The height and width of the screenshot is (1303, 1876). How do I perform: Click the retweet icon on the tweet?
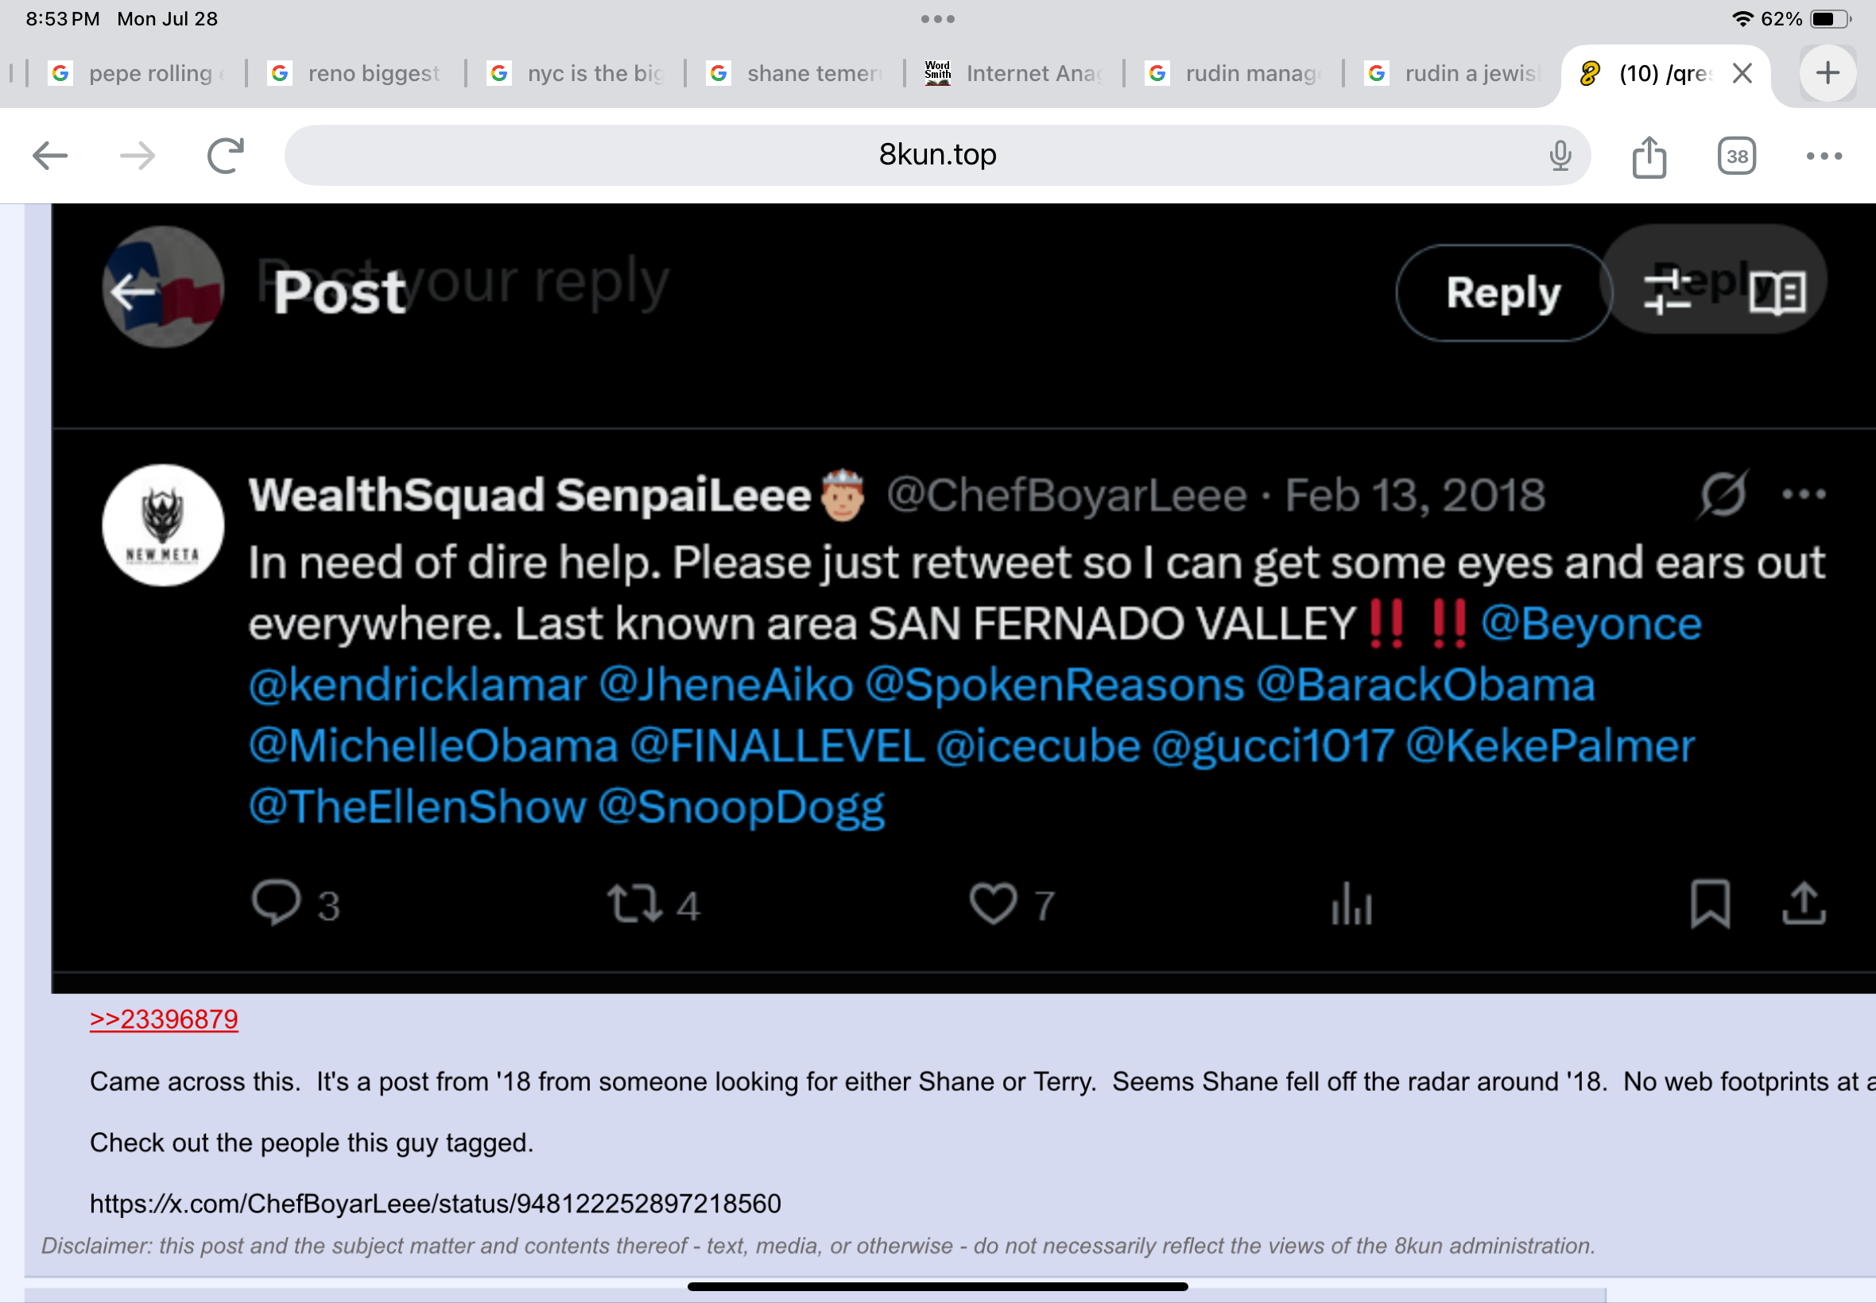click(634, 904)
